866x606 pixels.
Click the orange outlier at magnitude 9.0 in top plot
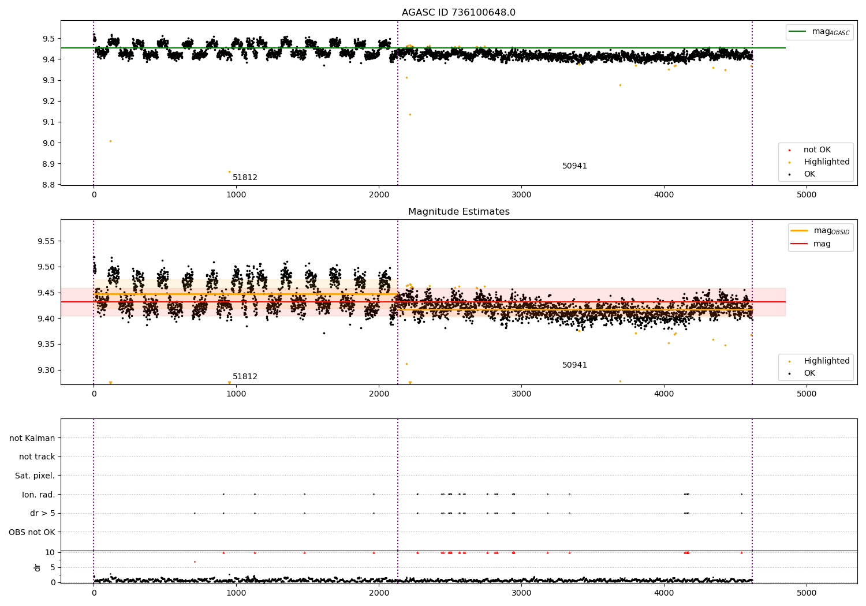pos(110,141)
